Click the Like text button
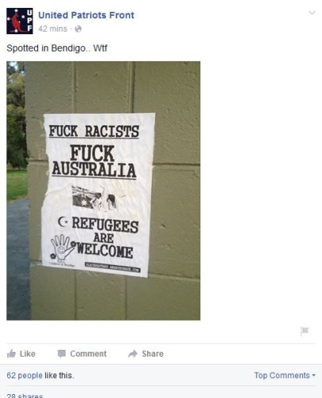Screen dimensions: 322x398 (x=28, y=353)
